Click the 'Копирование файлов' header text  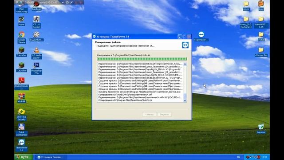click(108, 42)
